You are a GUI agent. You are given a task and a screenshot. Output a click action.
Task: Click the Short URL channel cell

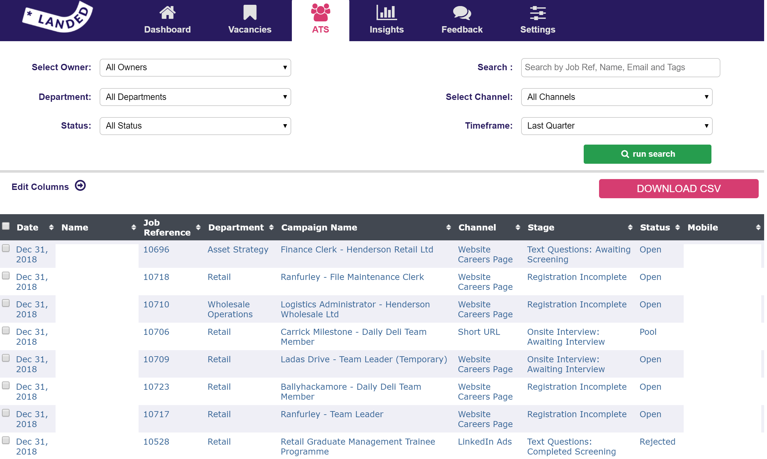point(479,332)
